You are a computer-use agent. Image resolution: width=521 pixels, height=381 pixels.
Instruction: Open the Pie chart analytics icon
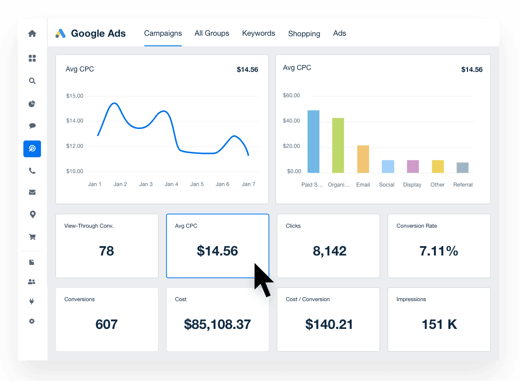tap(32, 104)
